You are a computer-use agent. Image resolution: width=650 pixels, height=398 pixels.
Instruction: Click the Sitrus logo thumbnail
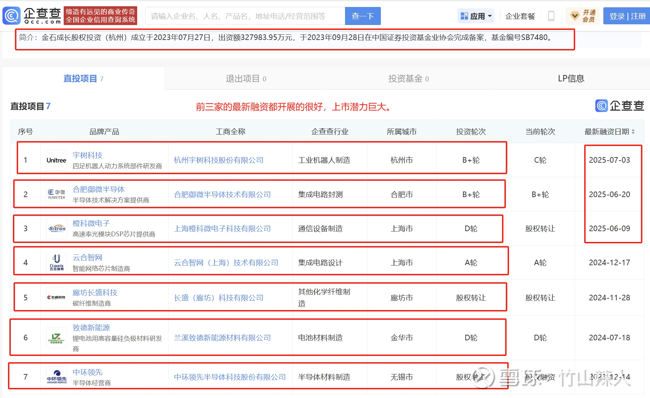56,228
